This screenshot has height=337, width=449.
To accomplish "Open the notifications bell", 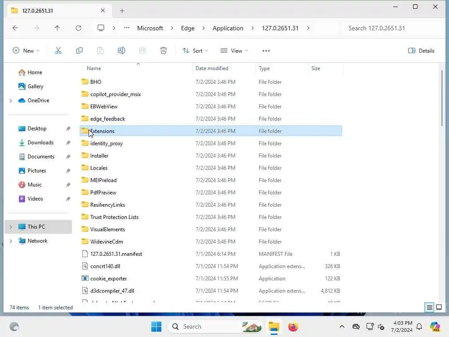I will [419, 326].
